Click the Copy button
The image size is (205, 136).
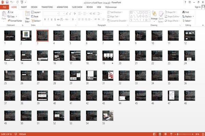[11, 16]
